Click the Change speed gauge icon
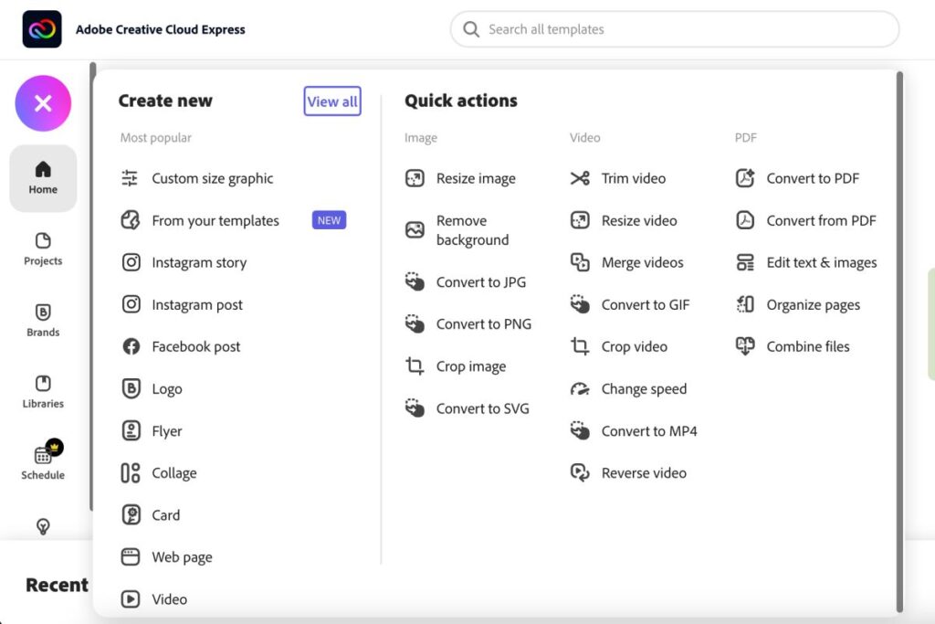 tap(580, 389)
